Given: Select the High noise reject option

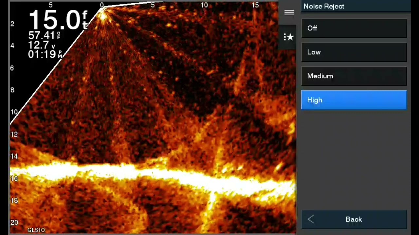Looking at the screenshot, I should click(x=354, y=100).
